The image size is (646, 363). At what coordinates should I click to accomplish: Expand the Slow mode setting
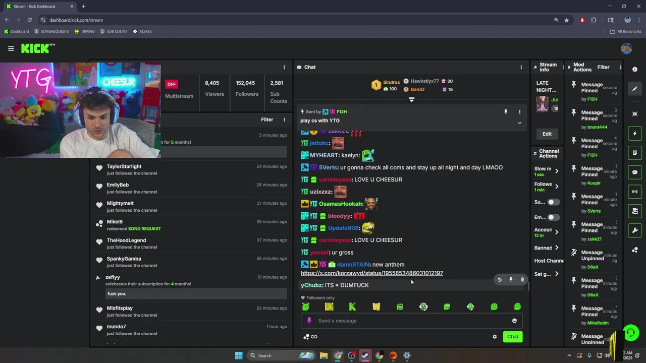[x=547, y=171]
